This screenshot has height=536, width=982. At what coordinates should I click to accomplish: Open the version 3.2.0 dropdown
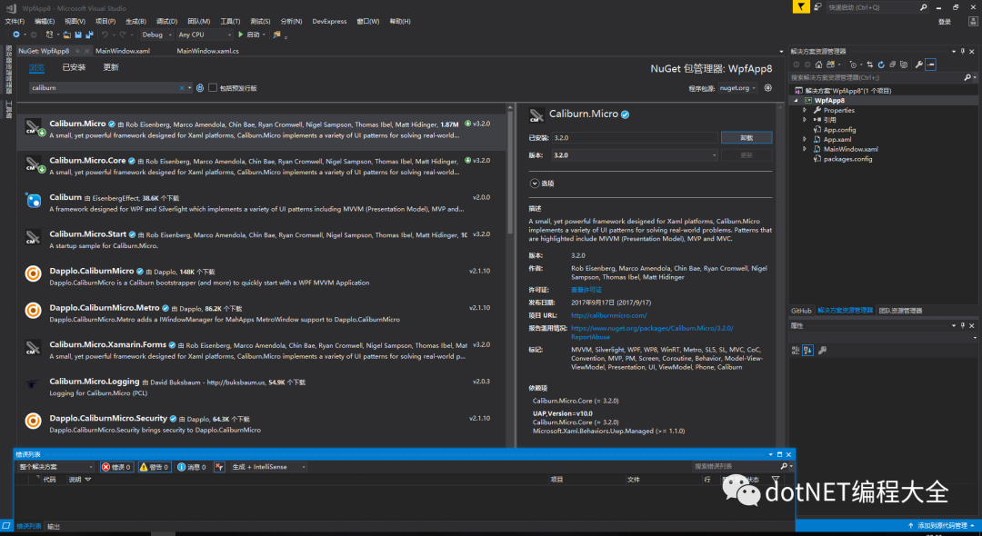pos(635,155)
